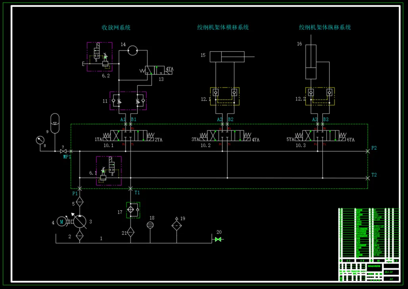Click the 收放网系统 title text

(x=116, y=28)
